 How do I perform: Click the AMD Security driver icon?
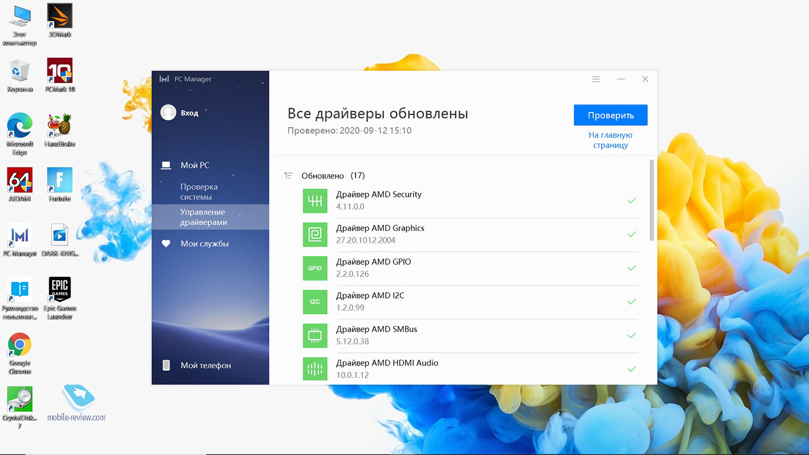click(315, 200)
